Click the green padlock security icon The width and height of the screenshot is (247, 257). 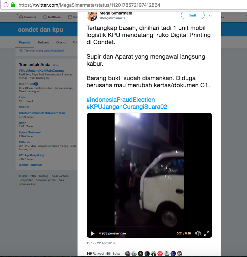[13, 5]
